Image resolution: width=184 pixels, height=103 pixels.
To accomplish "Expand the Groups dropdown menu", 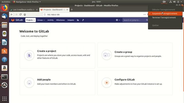I will tap(41, 20).
